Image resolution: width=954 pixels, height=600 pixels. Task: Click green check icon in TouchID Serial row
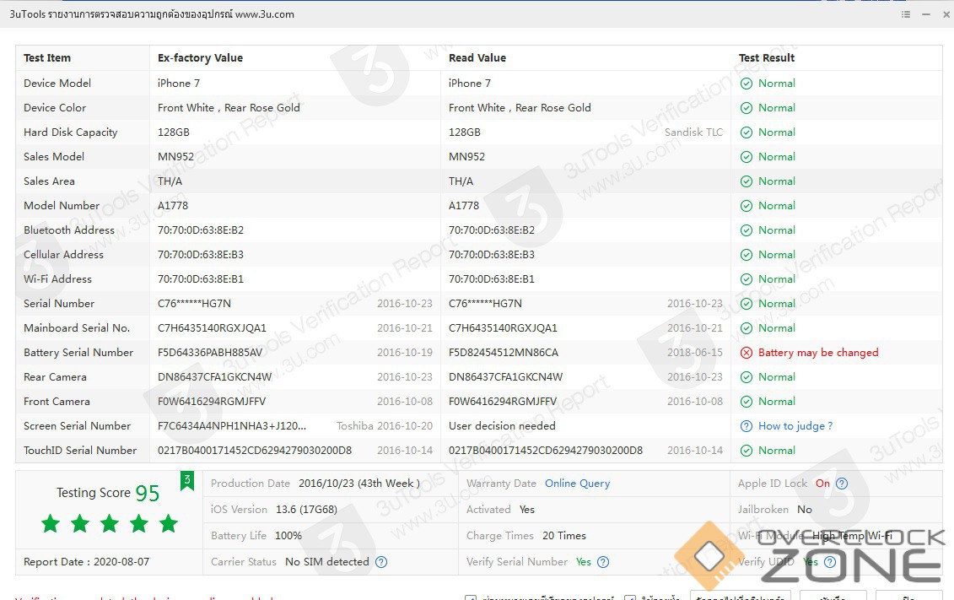(746, 451)
